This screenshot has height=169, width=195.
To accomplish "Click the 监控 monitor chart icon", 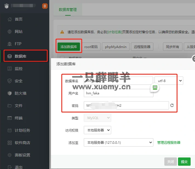I will (10, 69).
